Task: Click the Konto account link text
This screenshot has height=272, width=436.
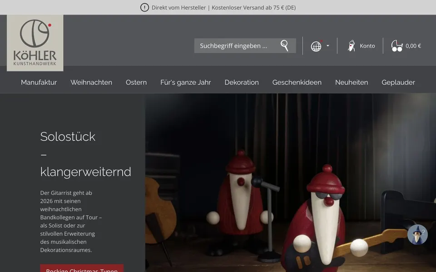Action: pos(367,46)
